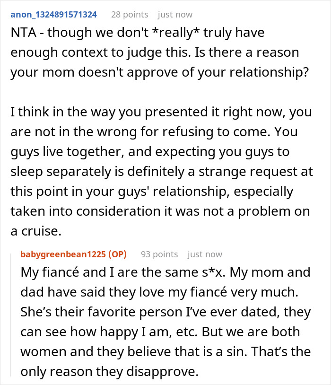This screenshot has width=331, height=385.
Task: Click the reply's just now timestamp
Action: tap(205, 254)
